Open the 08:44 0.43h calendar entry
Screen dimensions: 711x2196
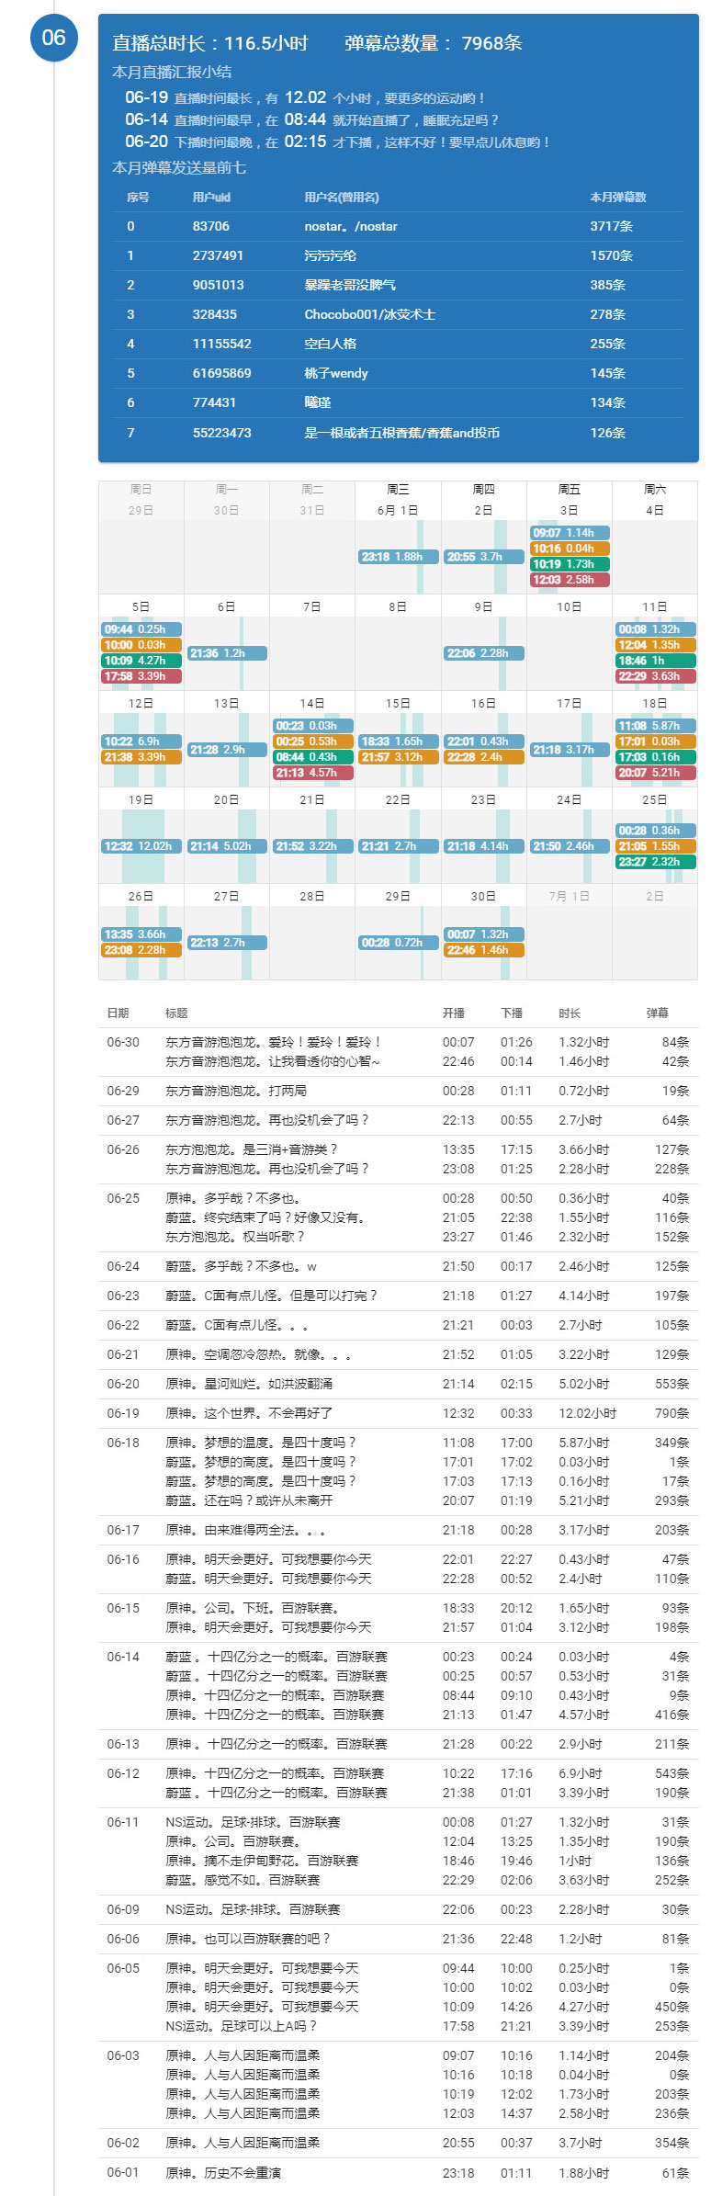pyautogui.click(x=312, y=757)
